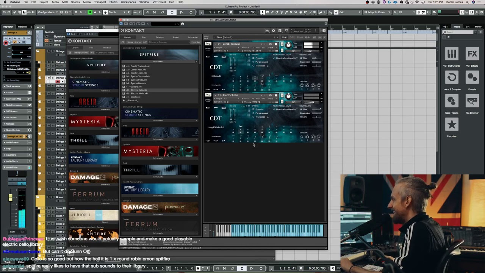Viewport: 485px width, 273px height.
Task: Open Kontakt options gear icon
Action: pos(273,31)
